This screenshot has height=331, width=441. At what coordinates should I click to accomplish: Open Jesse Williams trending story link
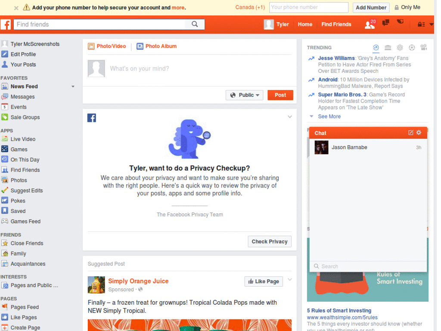click(x=336, y=58)
